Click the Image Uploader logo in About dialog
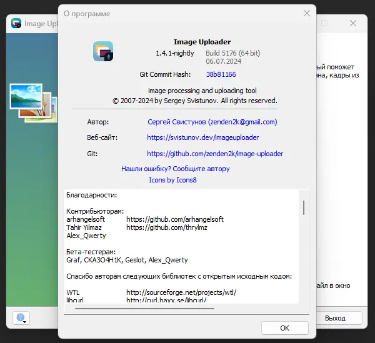 (x=103, y=51)
